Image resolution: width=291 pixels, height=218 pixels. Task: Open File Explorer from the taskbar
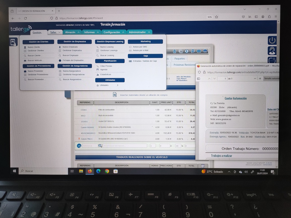click(x=81, y=171)
